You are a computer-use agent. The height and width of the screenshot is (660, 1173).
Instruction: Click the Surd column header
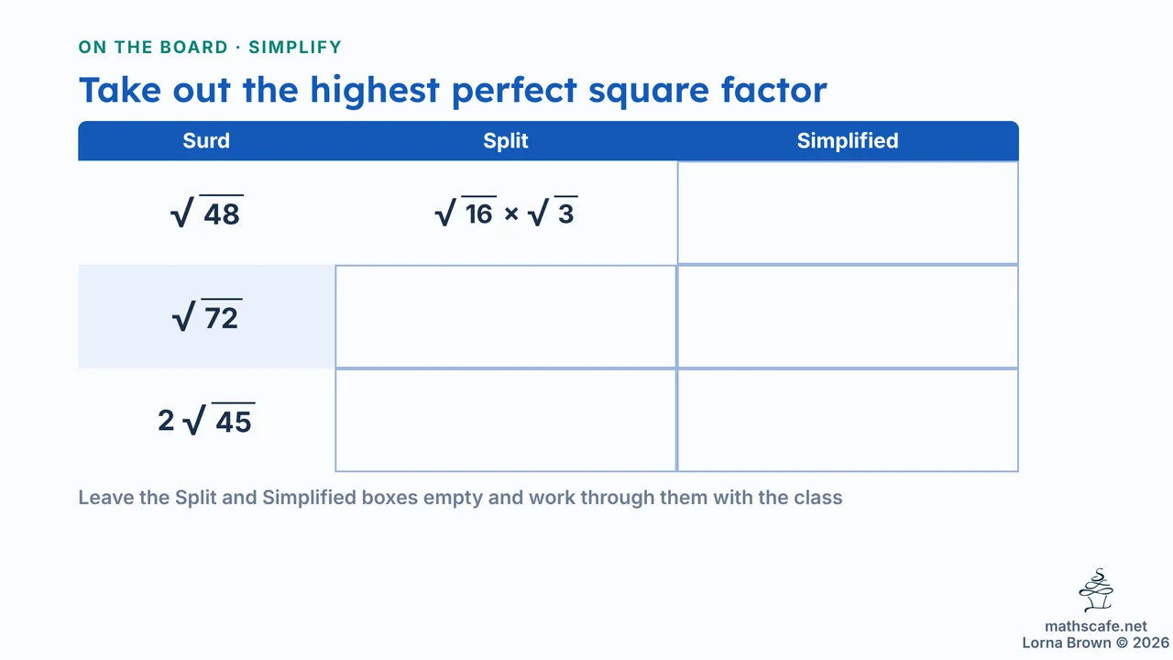pos(206,141)
